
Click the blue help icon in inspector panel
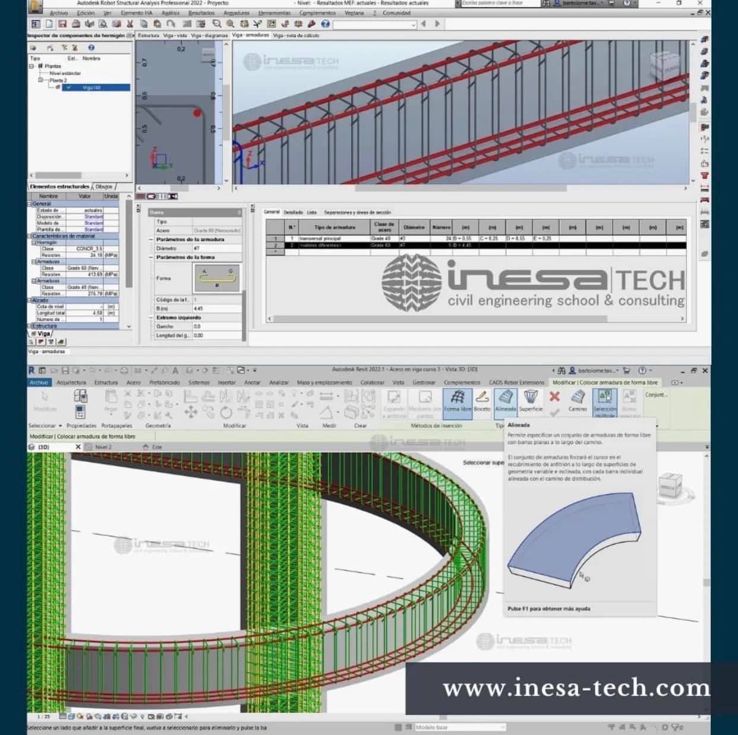[x=91, y=48]
